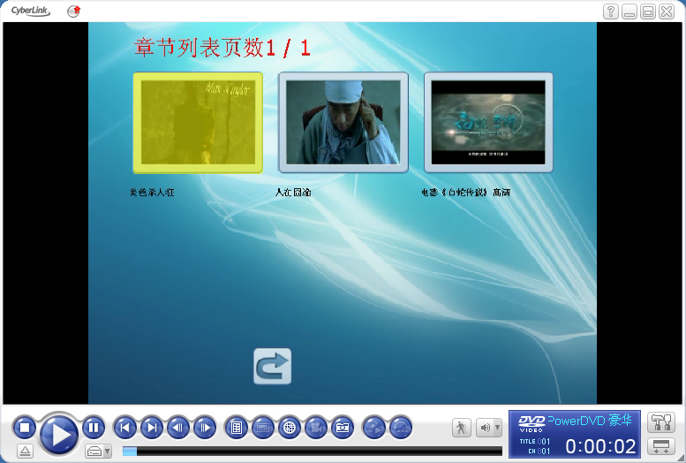
Task: Click the button below the configuration icon
Action: click(661, 447)
